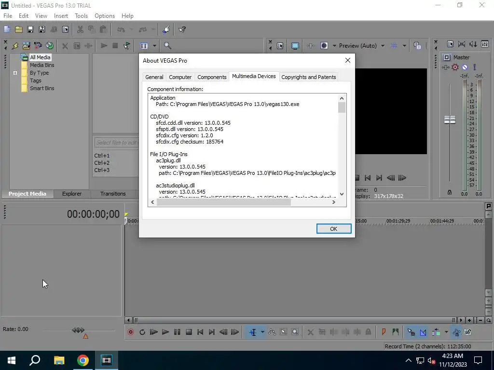Select the Envelope Edit Tool icon

click(x=272, y=332)
